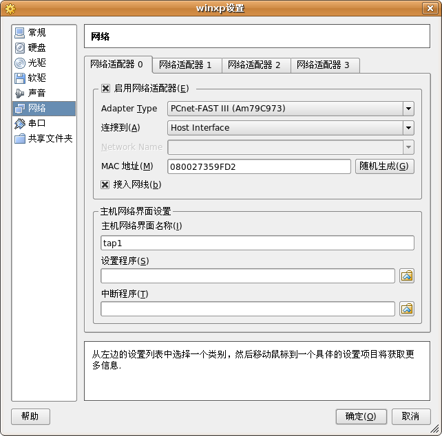Click the 常规 (General) computer icon
This screenshot has width=442, height=436.
pos(19,33)
